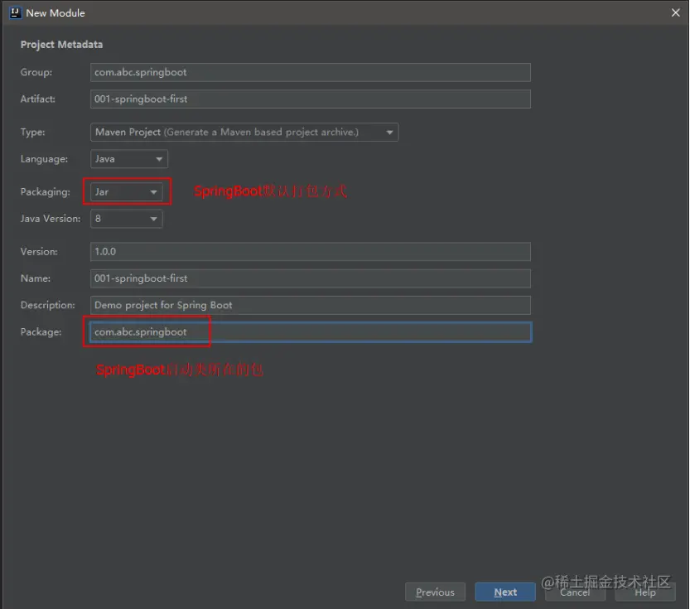
Task: Open the Packaging dropdown showing Jar
Action: click(x=126, y=192)
